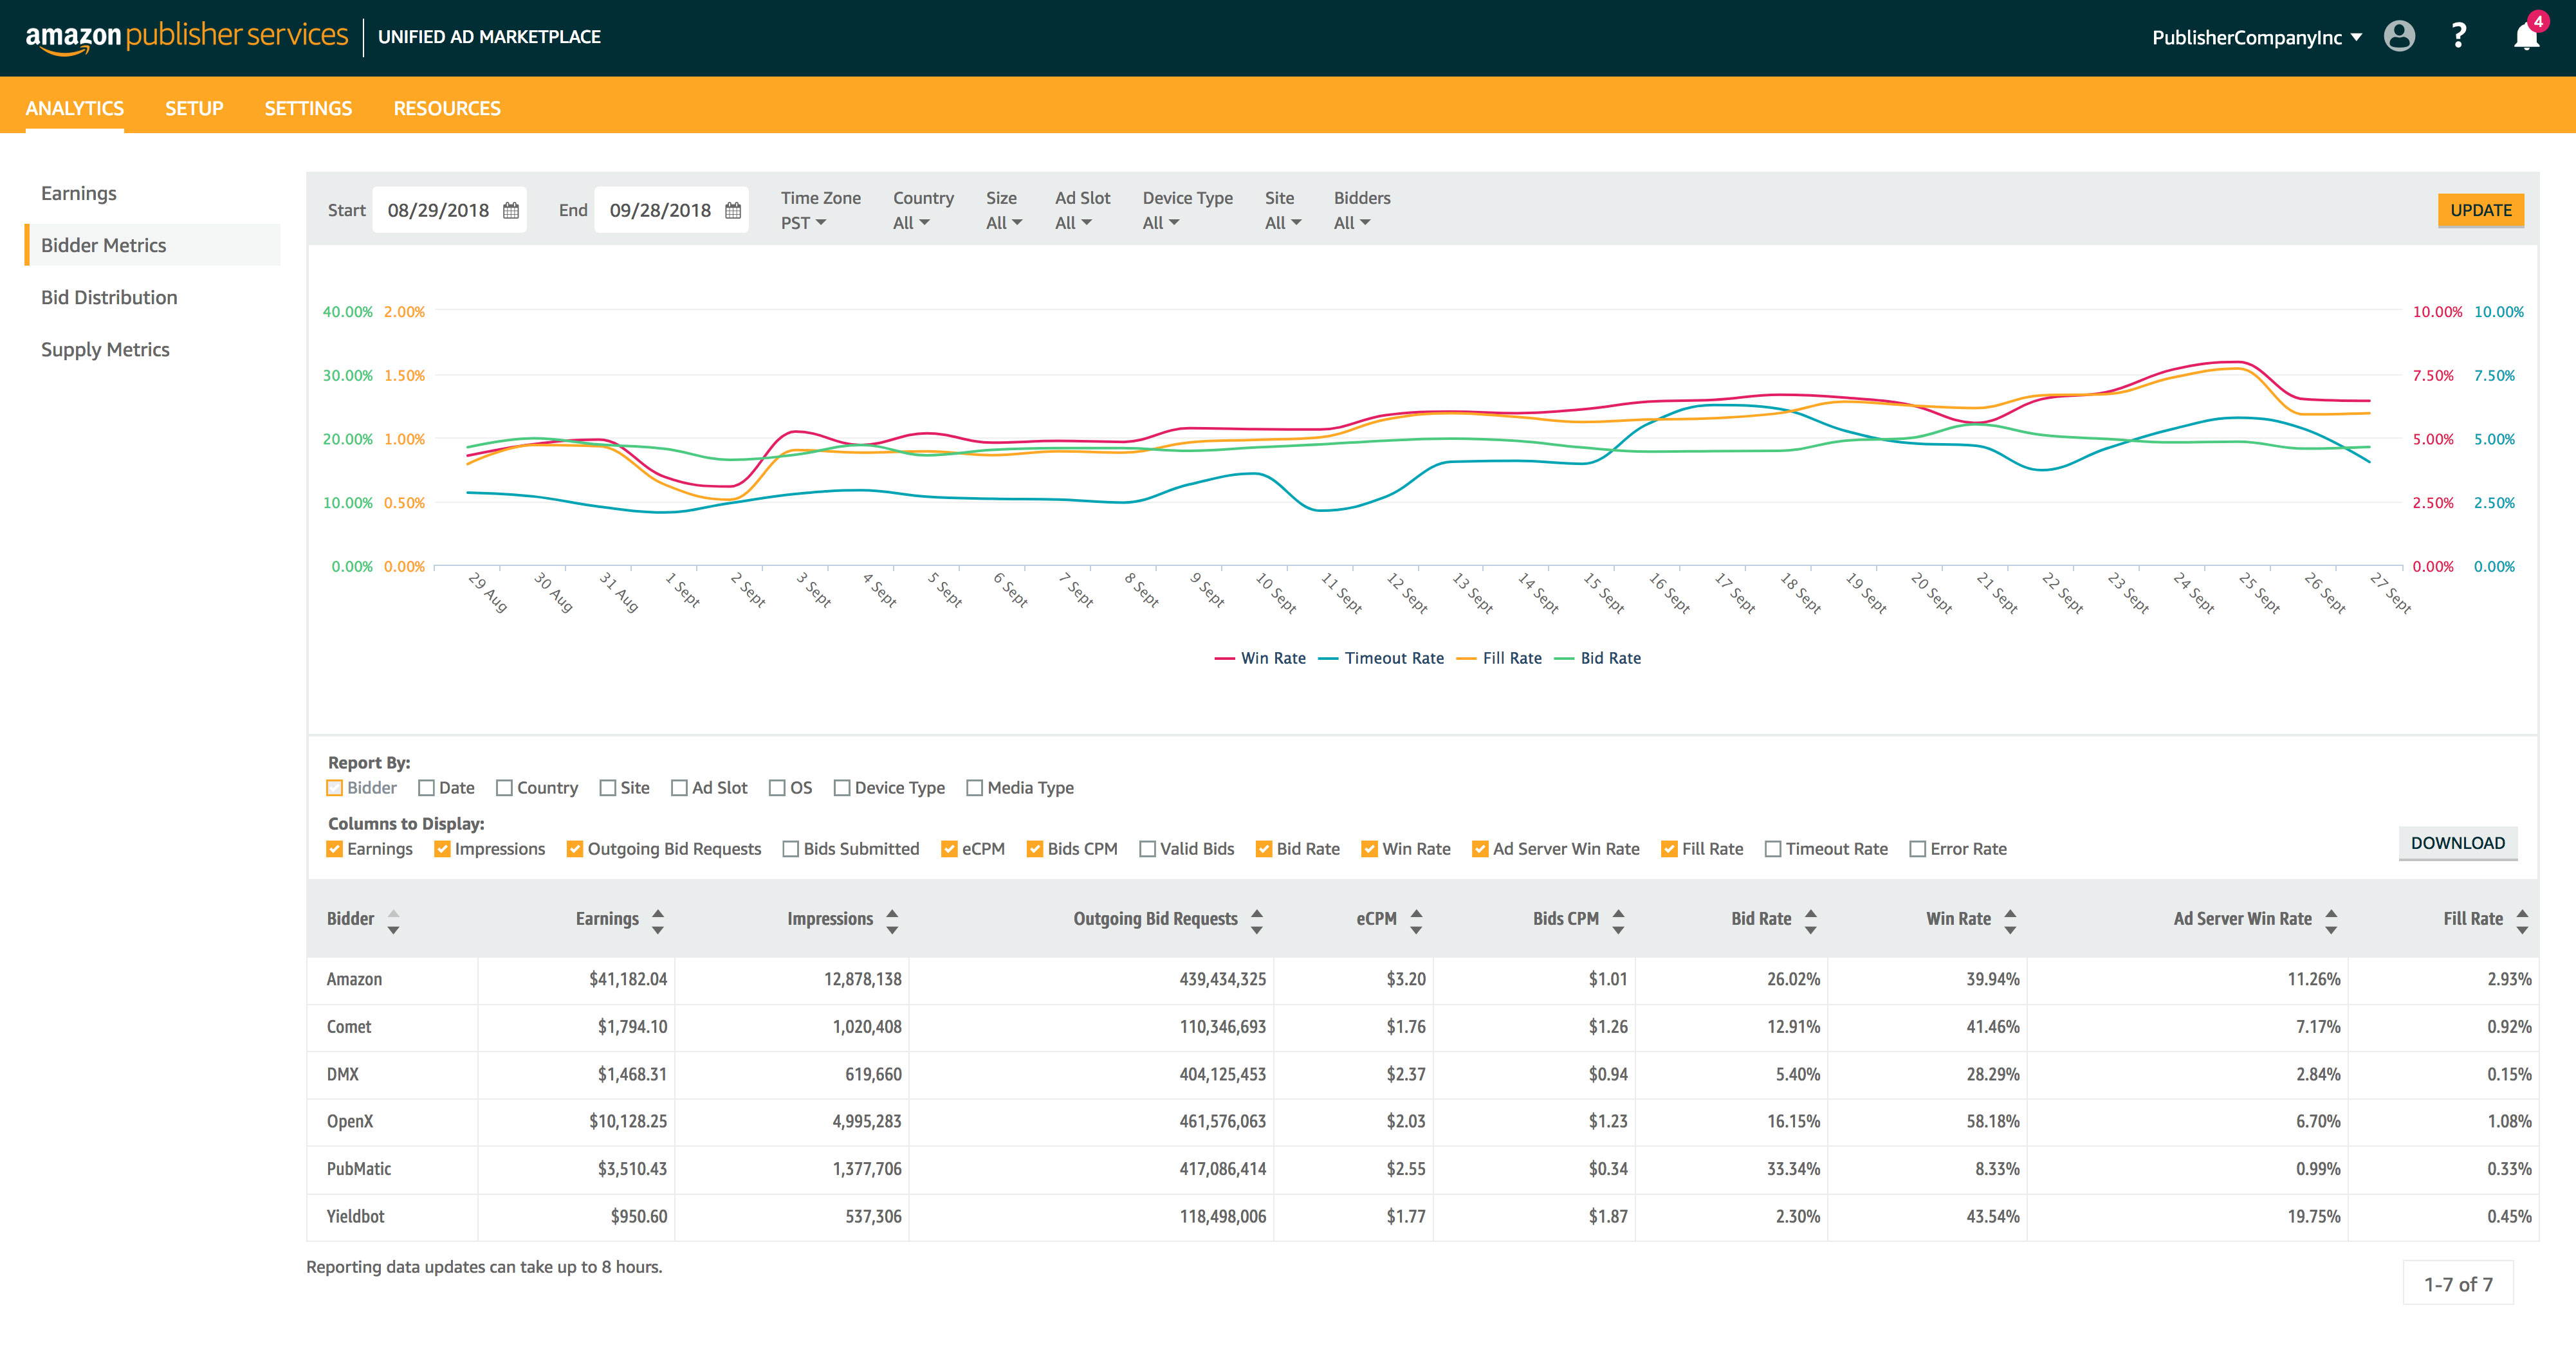Sort table by Bids CPM arrows

[x=1618, y=921]
